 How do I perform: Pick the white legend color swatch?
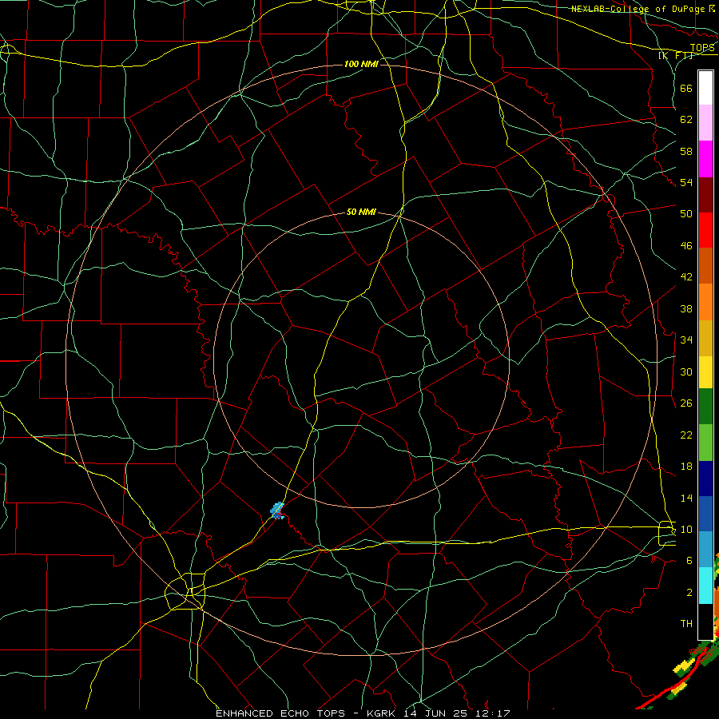705,88
